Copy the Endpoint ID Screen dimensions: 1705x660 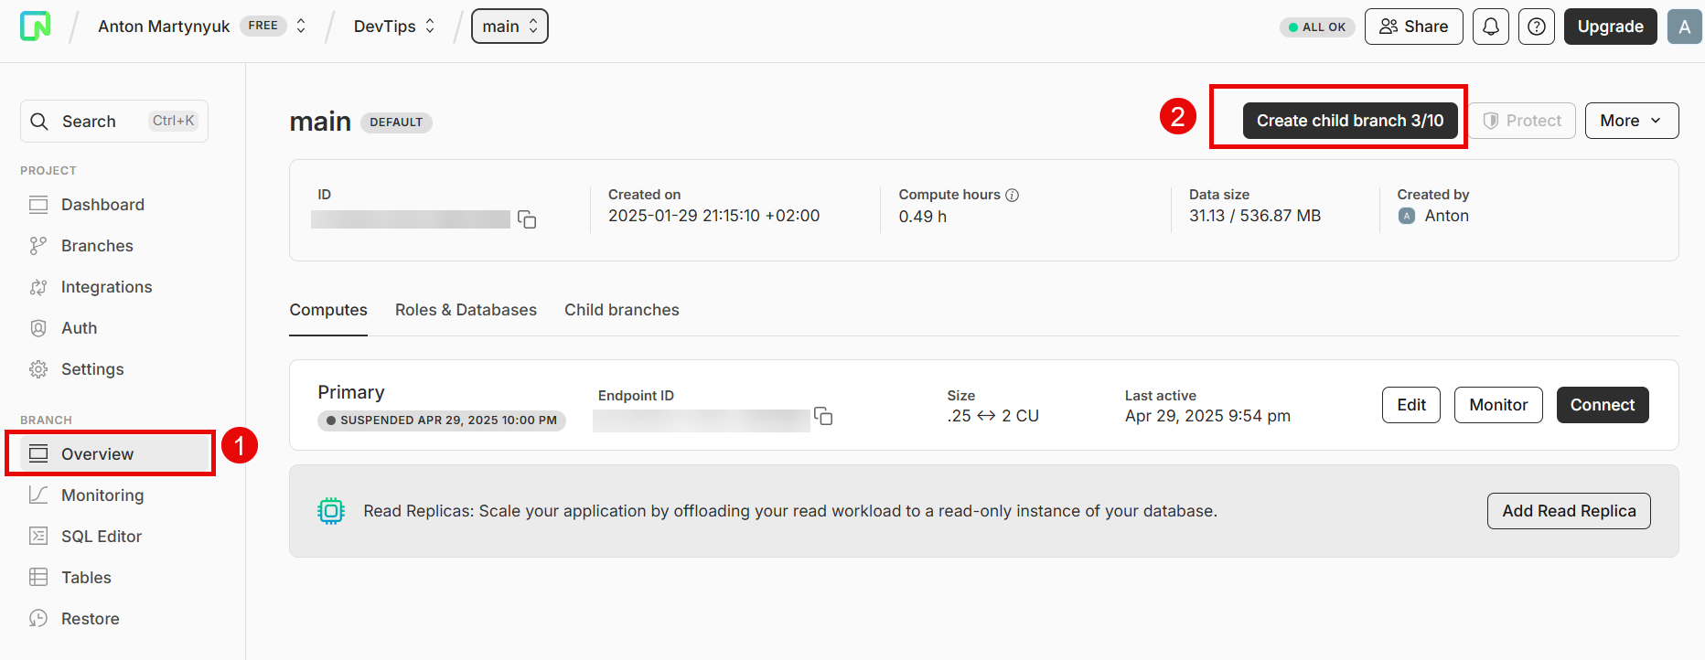click(823, 416)
